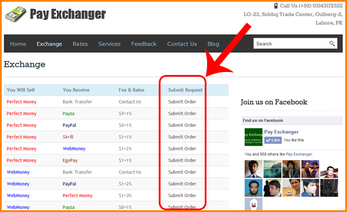Click the You Will Sell column header
The width and height of the screenshot is (347, 212).
pyautogui.click(x=21, y=90)
